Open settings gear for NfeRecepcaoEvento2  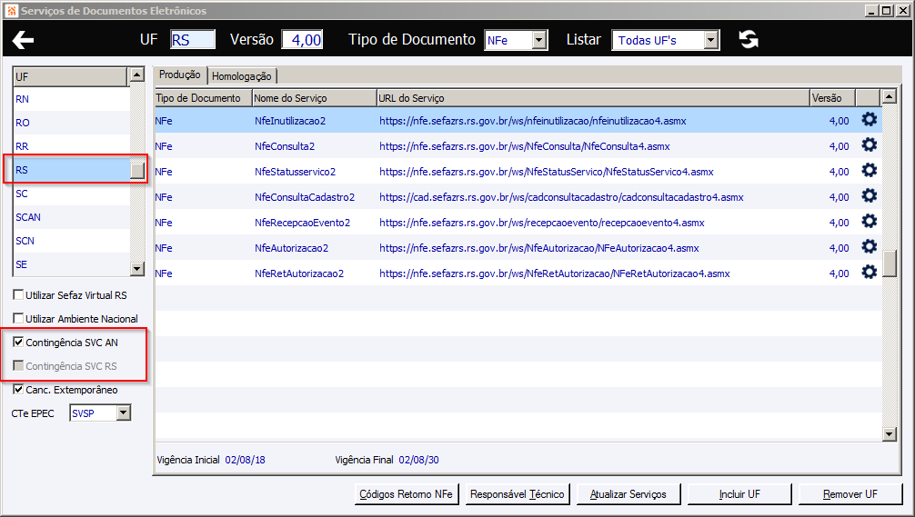click(x=869, y=221)
